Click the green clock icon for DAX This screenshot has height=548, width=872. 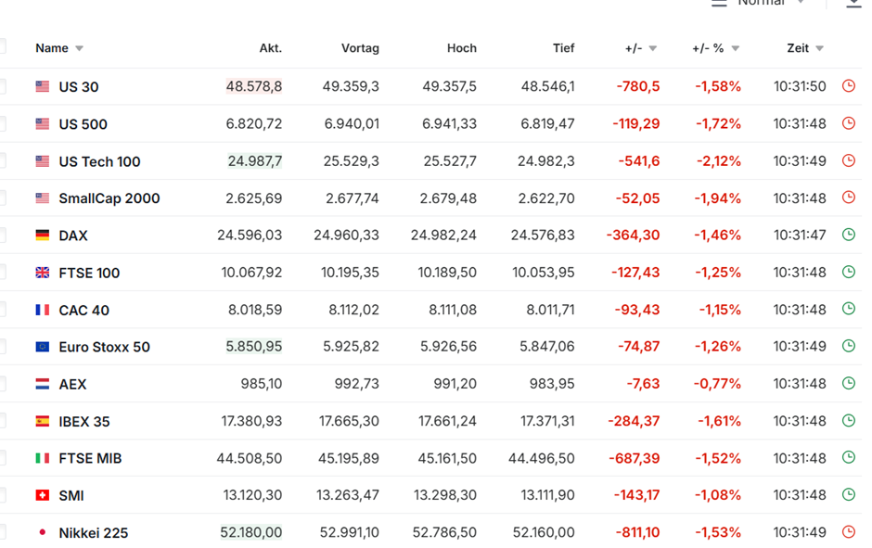click(x=848, y=235)
